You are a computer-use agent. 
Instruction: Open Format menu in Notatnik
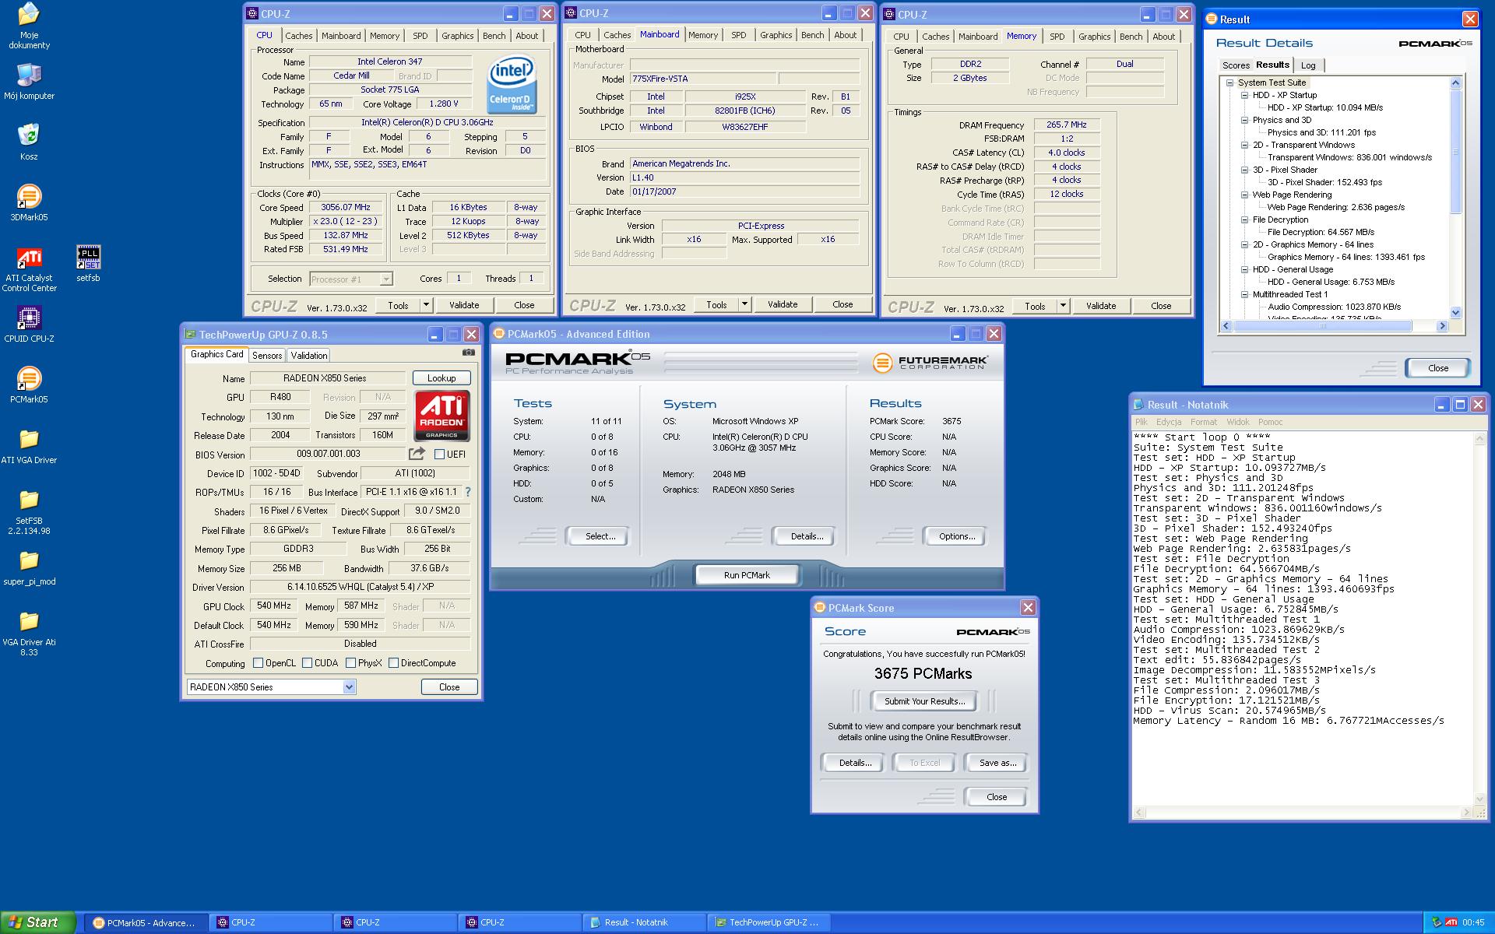tap(1203, 422)
